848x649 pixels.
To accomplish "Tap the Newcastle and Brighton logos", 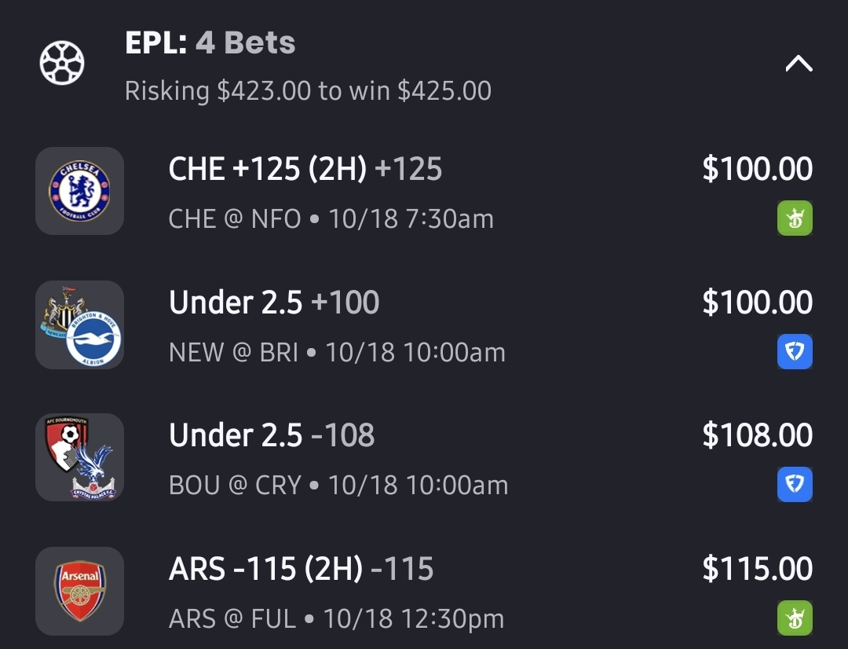I will [x=79, y=324].
